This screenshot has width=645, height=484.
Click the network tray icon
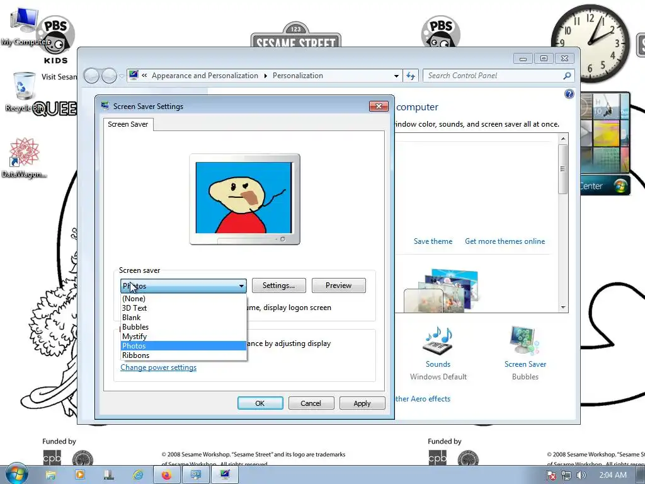pyautogui.click(x=566, y=475)
